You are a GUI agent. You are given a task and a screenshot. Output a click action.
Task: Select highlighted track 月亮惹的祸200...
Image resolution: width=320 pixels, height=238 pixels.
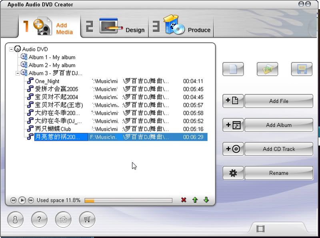click(x=121, y=137)
